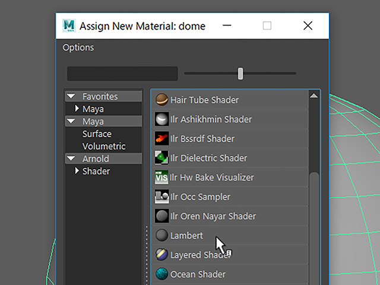The width and height of the screenshot is (380, 285).
Task: Select Surface in the category tree
Action: point(97,134)
